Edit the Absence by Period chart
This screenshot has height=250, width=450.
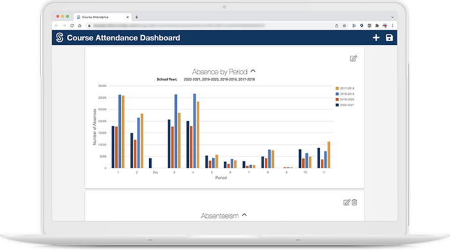[354, 58]
